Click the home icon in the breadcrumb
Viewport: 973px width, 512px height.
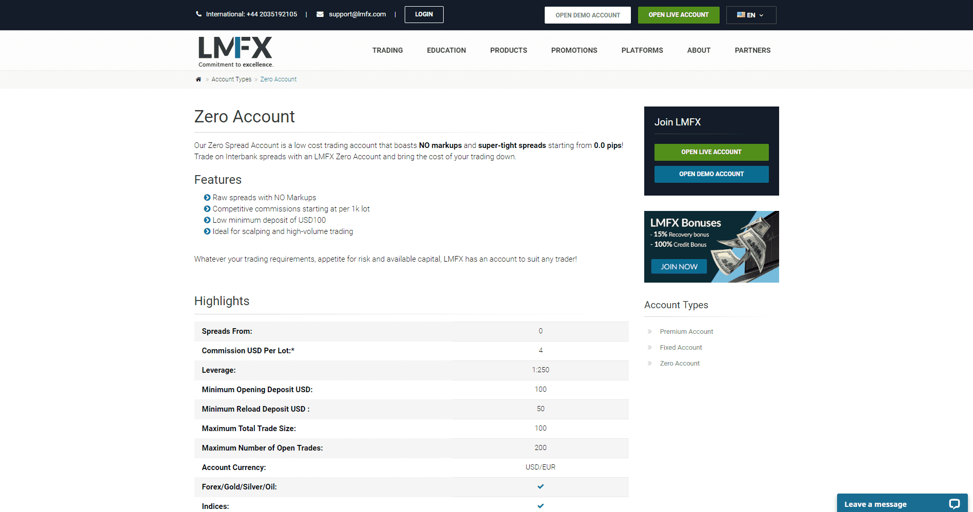(x=198, y=79)
